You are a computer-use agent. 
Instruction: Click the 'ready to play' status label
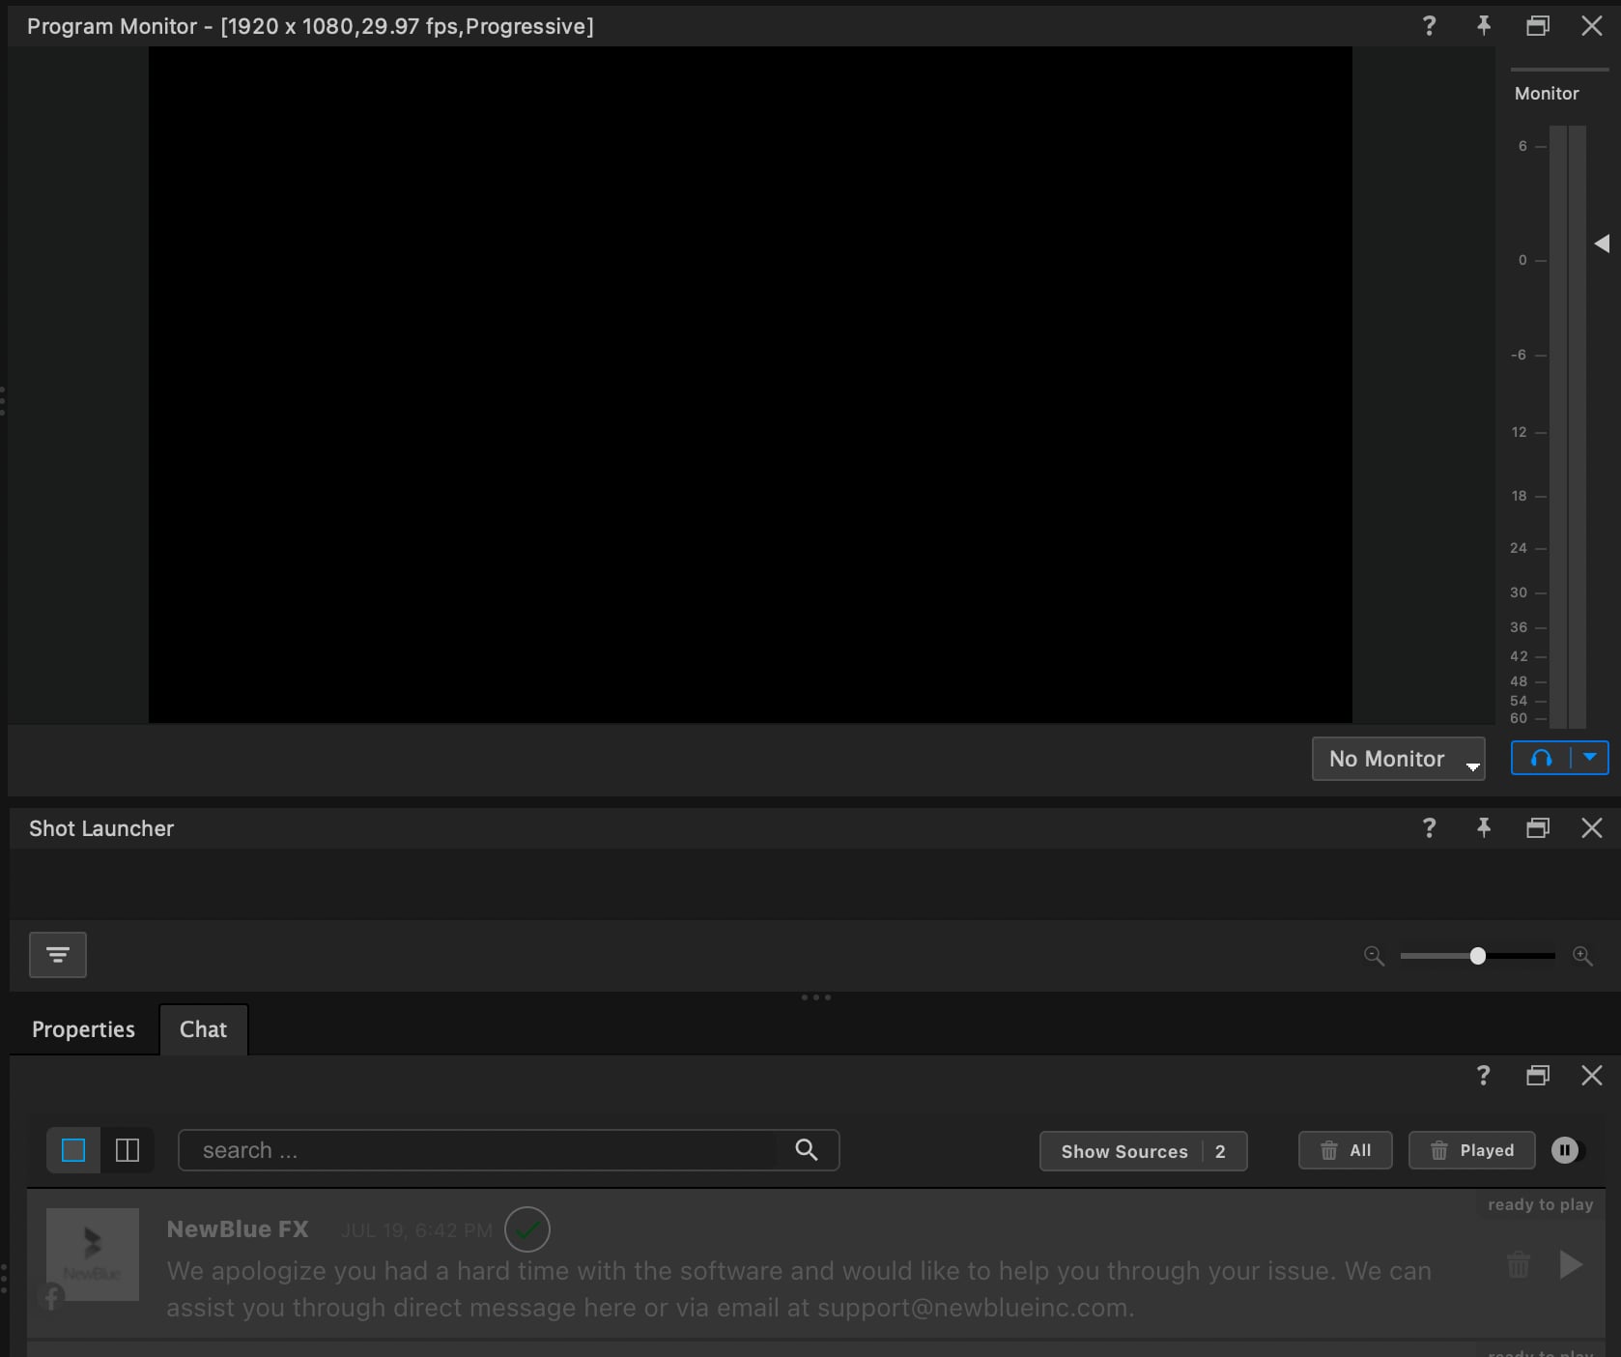click(1540, 1204)
